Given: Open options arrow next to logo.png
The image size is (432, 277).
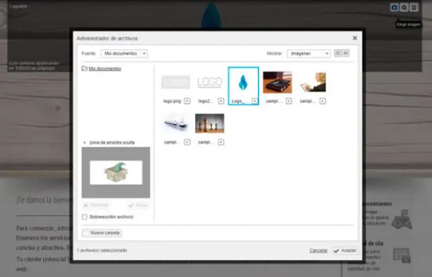Looking at the screenshot, I should pyautogui.click(x=186, y=101).
